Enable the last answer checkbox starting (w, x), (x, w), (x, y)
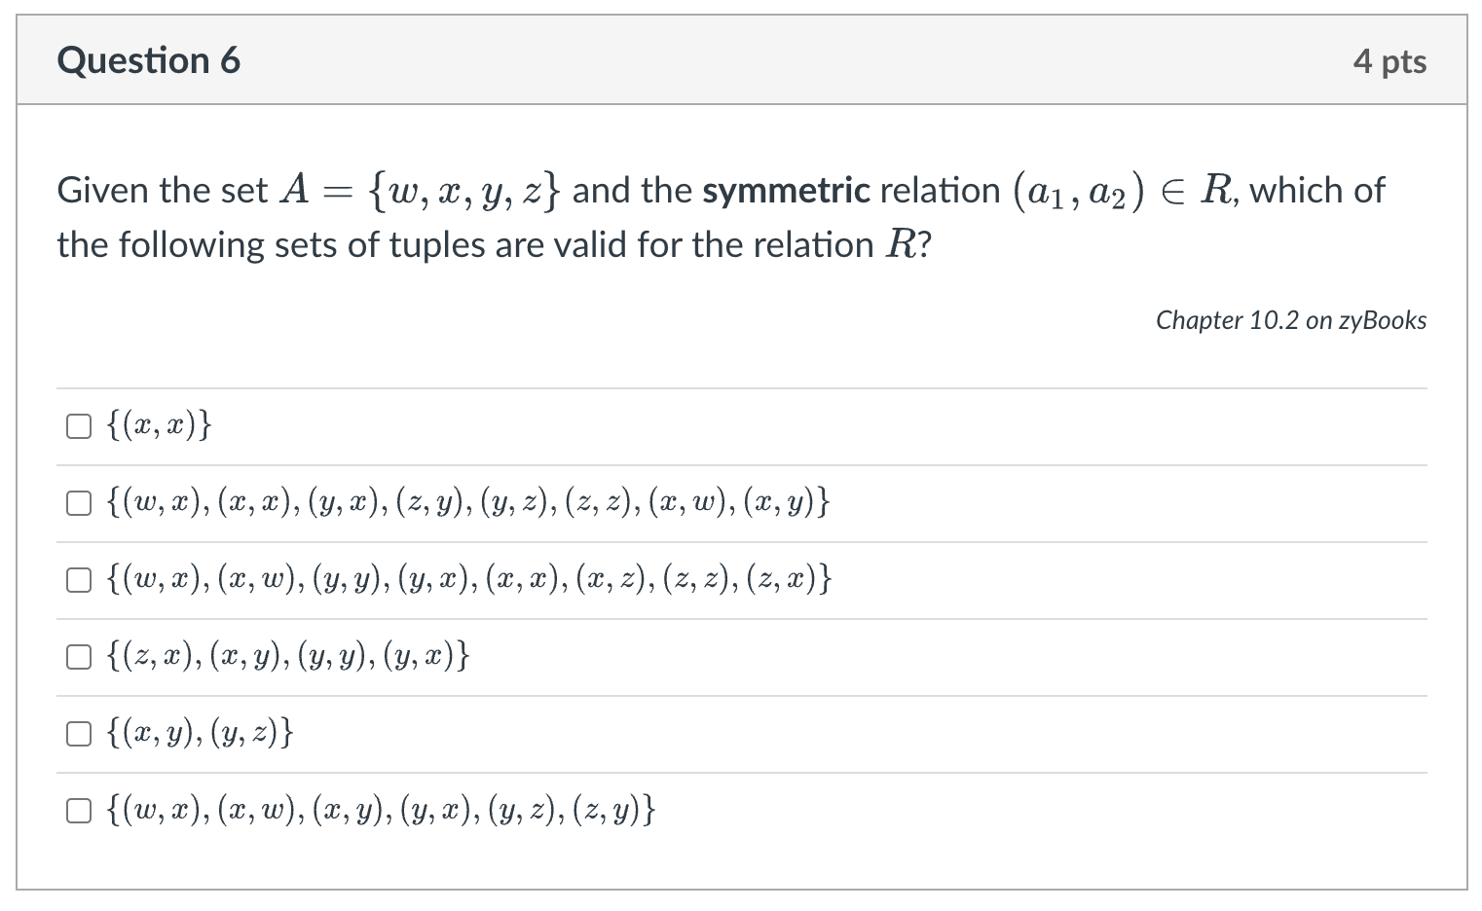Viewport: 1482px width, 911px height. [78, 809]
